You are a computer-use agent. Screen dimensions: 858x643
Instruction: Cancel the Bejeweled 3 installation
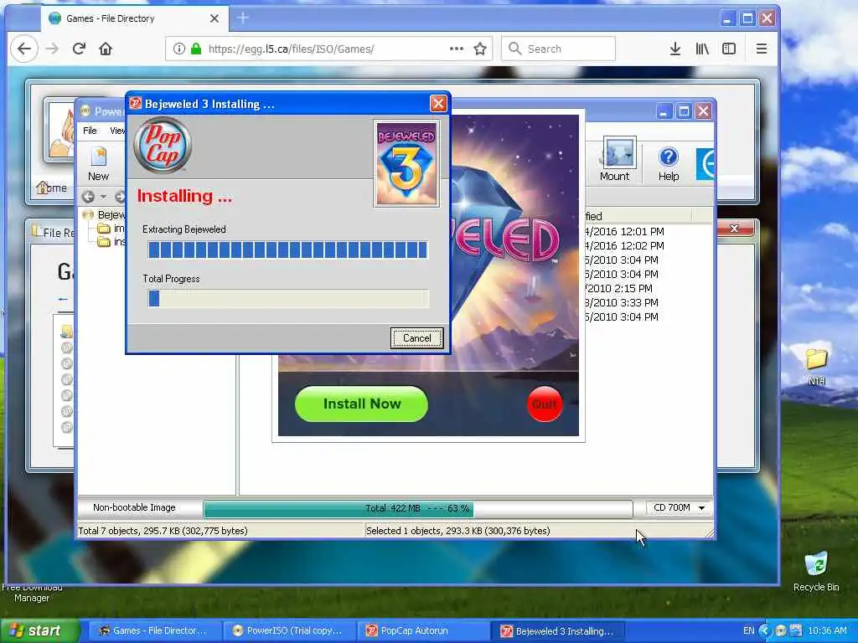pyautogui.click(x=416, y=338)
